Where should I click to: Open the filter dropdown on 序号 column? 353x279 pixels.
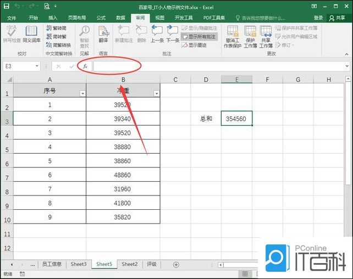coord(82,93)
